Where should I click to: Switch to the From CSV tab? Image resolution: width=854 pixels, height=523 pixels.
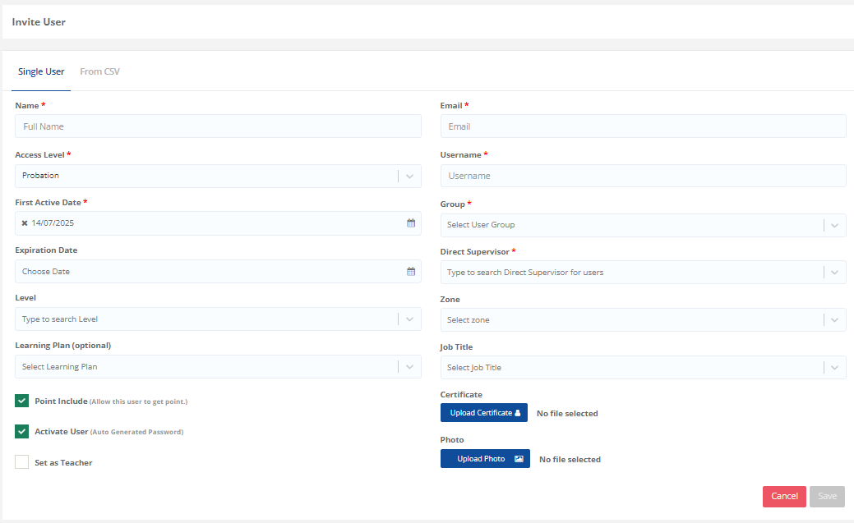point(99,71)
